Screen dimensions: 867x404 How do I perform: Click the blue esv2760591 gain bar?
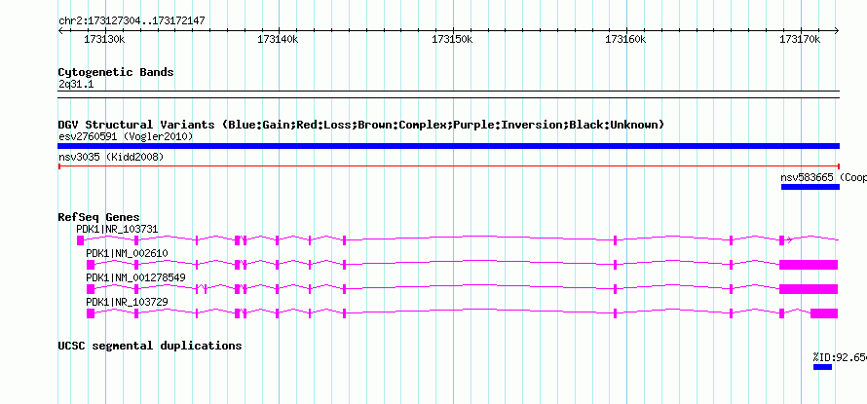pos(448,146)
